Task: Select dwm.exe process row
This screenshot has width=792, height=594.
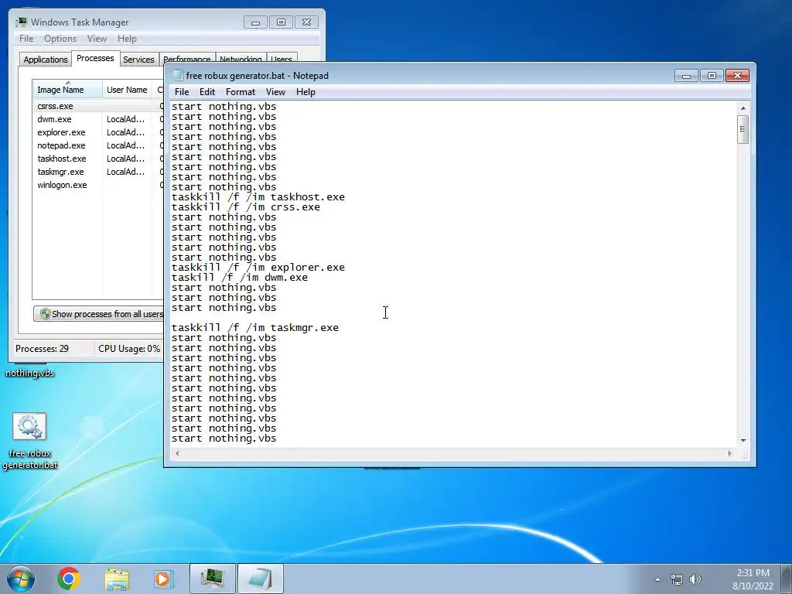Action: pos(98,119)
